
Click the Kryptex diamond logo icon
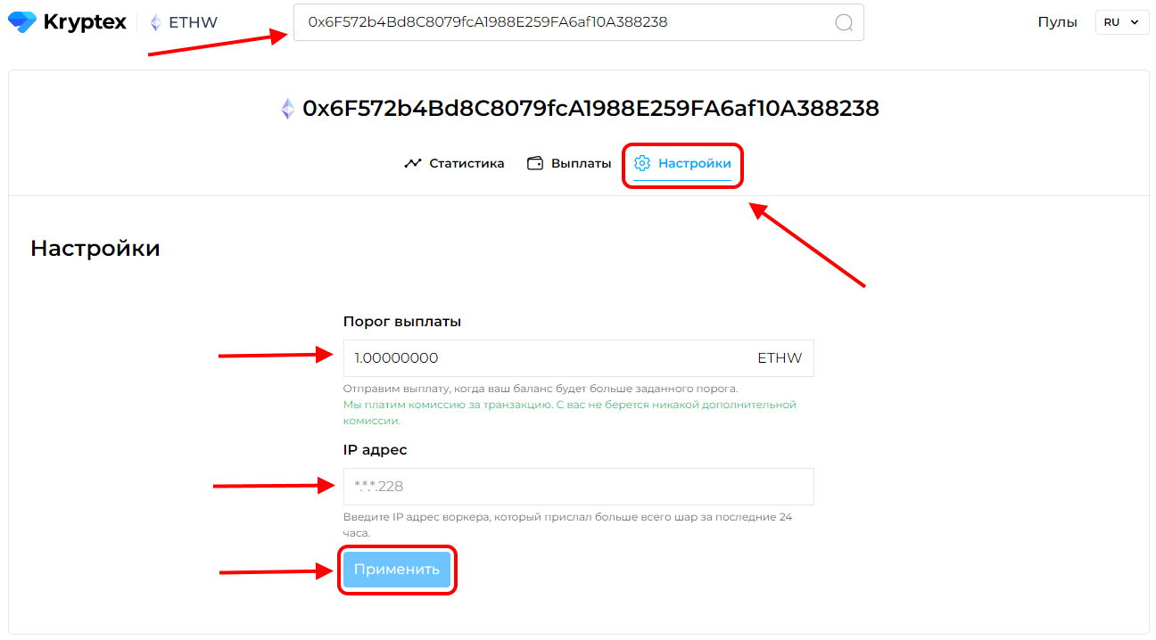pos(21,22)
